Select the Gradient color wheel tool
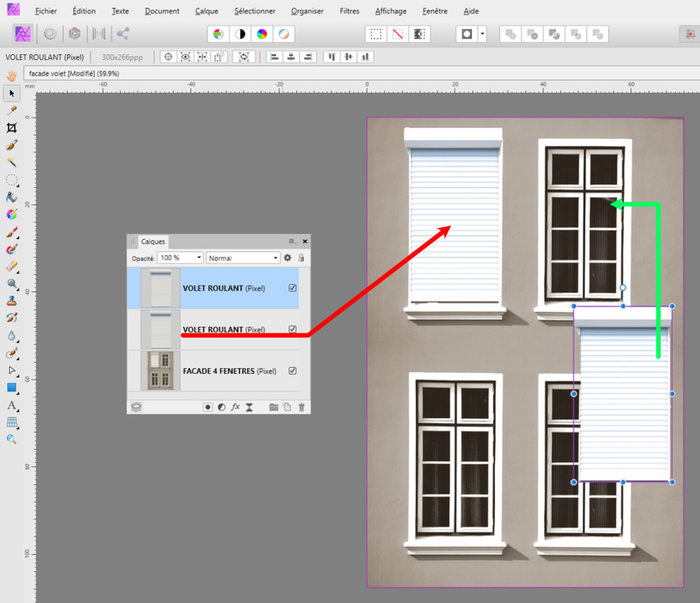Screen dimensions: 700x603 (11, 214)
